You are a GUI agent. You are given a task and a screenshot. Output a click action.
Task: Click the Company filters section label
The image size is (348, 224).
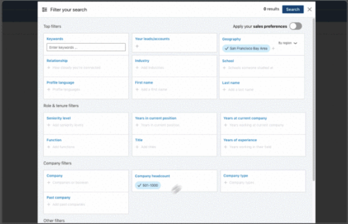[x=57, y=163]
